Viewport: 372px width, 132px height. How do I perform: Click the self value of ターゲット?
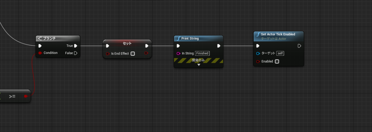pos(280,53)
